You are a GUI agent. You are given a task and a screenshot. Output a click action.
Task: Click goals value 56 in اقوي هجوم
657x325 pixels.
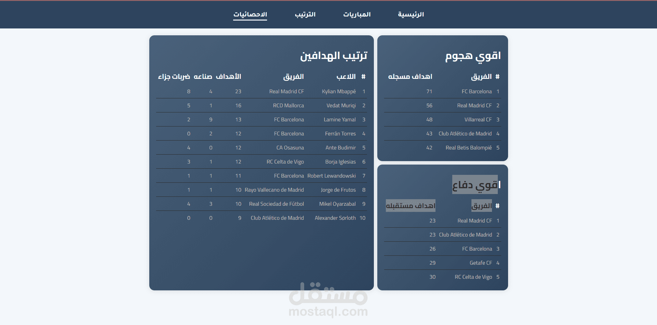[x=429, y=106]
